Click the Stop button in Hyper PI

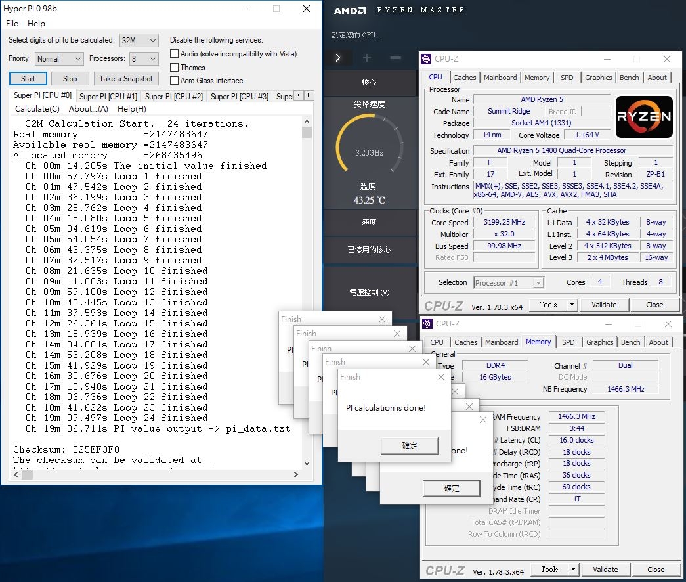(x=70, y=78)
